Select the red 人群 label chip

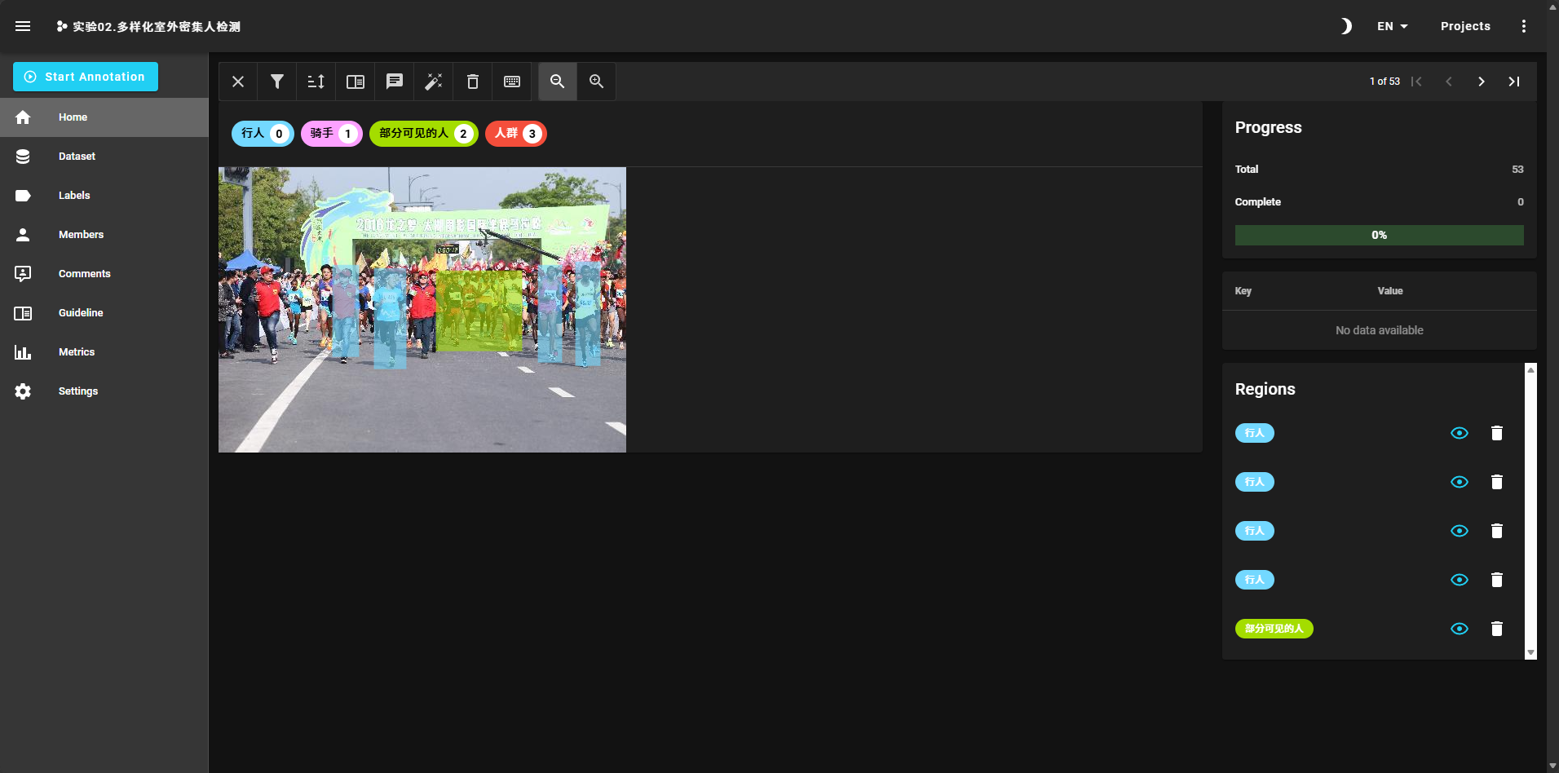pyautogui.click(x=515, y=134)
